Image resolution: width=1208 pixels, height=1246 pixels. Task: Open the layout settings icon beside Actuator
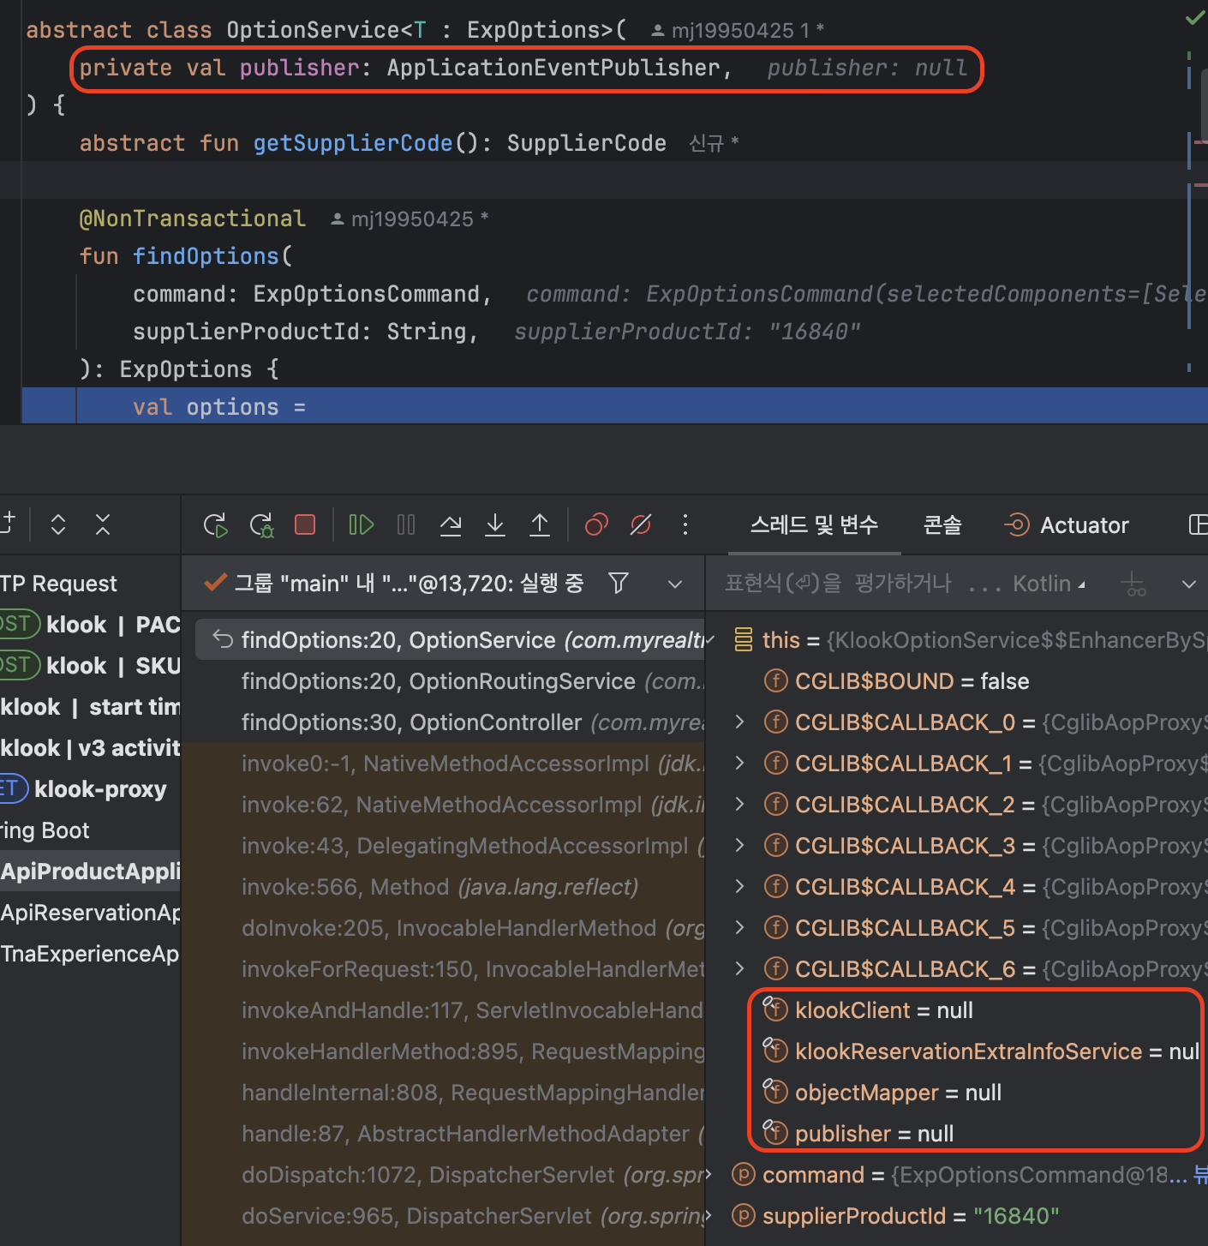tap(1198, 524)
